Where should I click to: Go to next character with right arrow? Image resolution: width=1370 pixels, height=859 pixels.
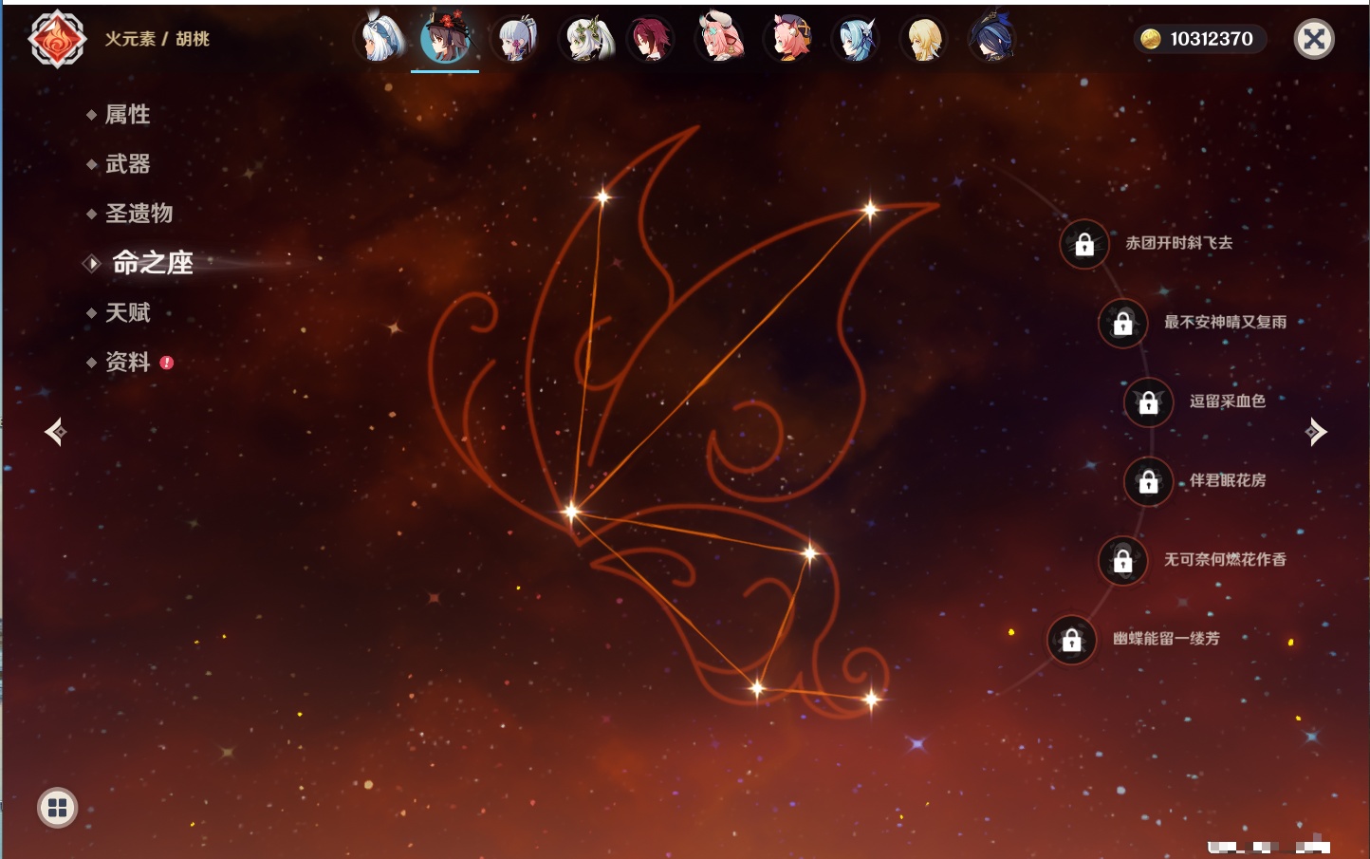point(1316,432)
